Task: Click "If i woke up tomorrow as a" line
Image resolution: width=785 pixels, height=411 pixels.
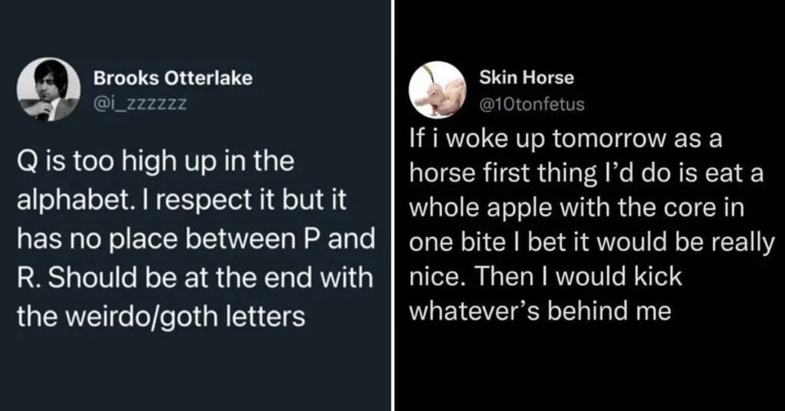Action: click(566, 142)
